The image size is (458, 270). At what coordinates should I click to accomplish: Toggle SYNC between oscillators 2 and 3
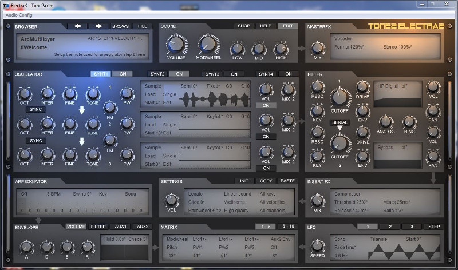(36, 141)
